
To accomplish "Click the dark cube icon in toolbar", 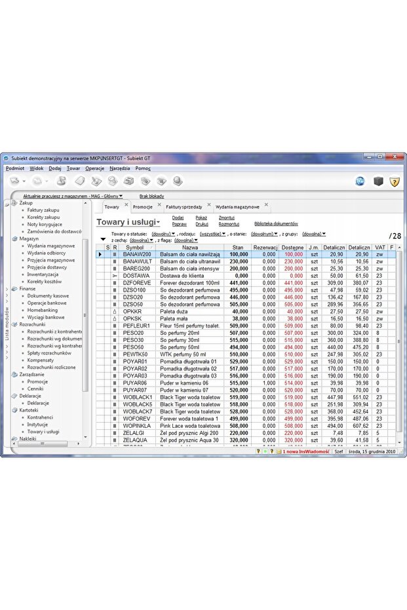I will 378,181.
